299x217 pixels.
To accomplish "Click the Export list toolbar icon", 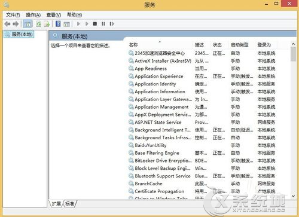I will pyautogui.click(x=47, y=24).
